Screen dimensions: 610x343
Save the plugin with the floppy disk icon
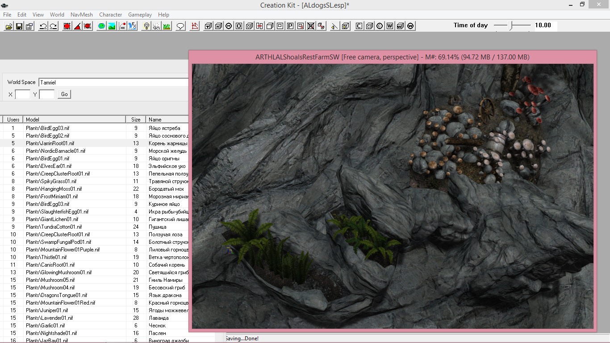pyautogui.click(x=19, y=26)
